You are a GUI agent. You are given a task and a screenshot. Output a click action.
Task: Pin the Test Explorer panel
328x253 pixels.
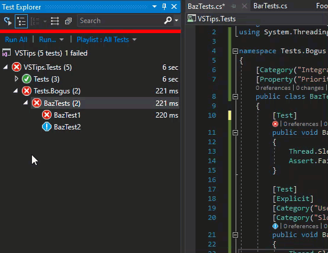164,7
